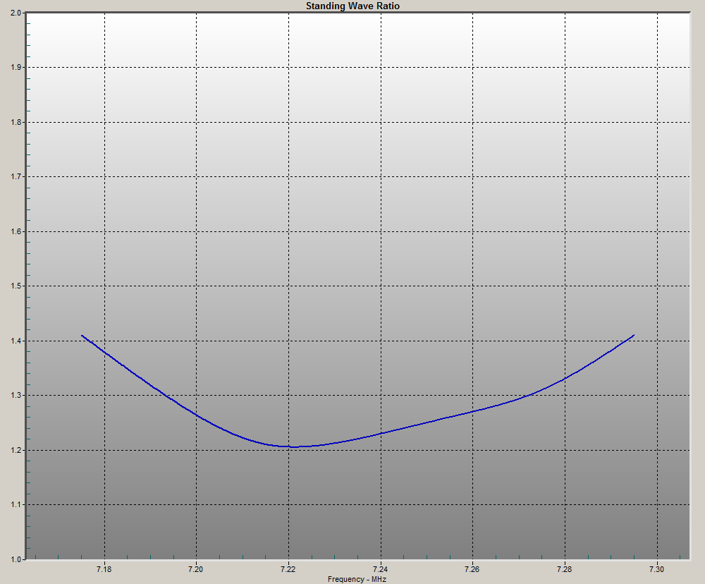The width and height of the screenshot is (705, 584).
Task: Click the 7.24 frequency tick label
Action: point(380,569)
